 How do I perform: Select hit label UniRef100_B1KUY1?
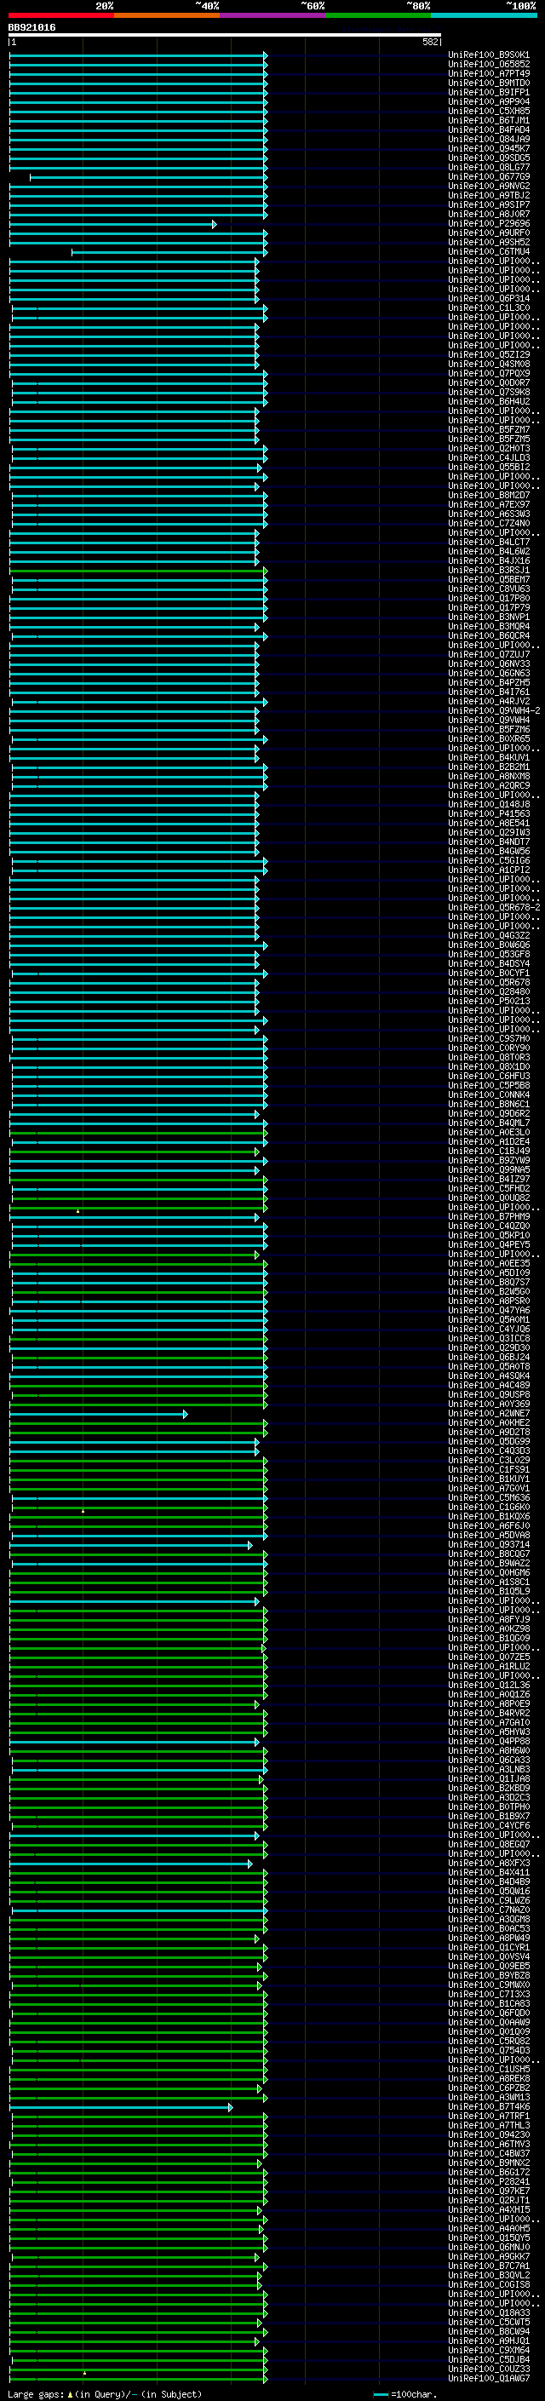(x=488, y=1479)
